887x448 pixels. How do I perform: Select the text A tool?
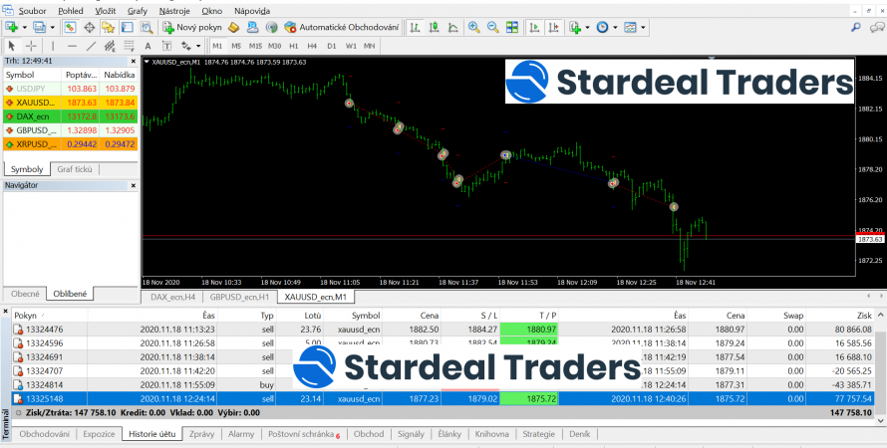pyautogui.click(x=148, y=46)
